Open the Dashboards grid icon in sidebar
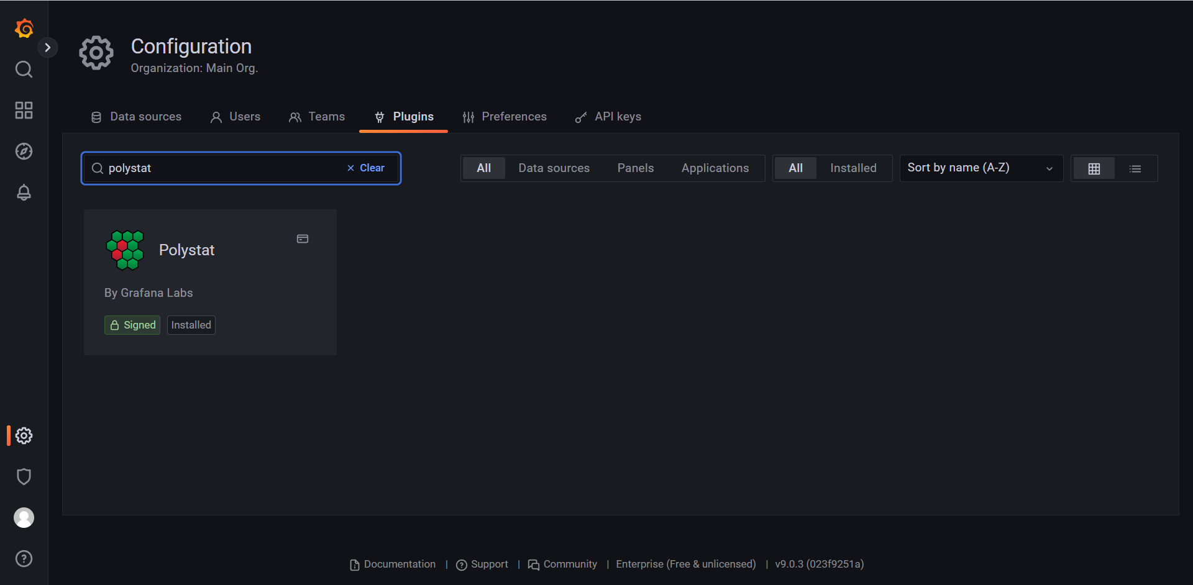This screenshot has width=1193, height=585. [x=24, y=111]
